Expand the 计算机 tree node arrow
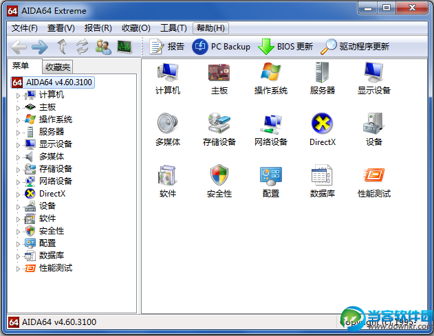Screen dimensions: 434x336 click(x=18, y=96)
